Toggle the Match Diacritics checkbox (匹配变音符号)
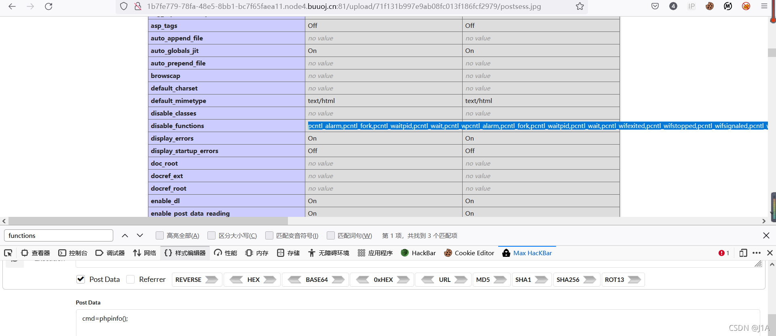 tap(269, 235)
